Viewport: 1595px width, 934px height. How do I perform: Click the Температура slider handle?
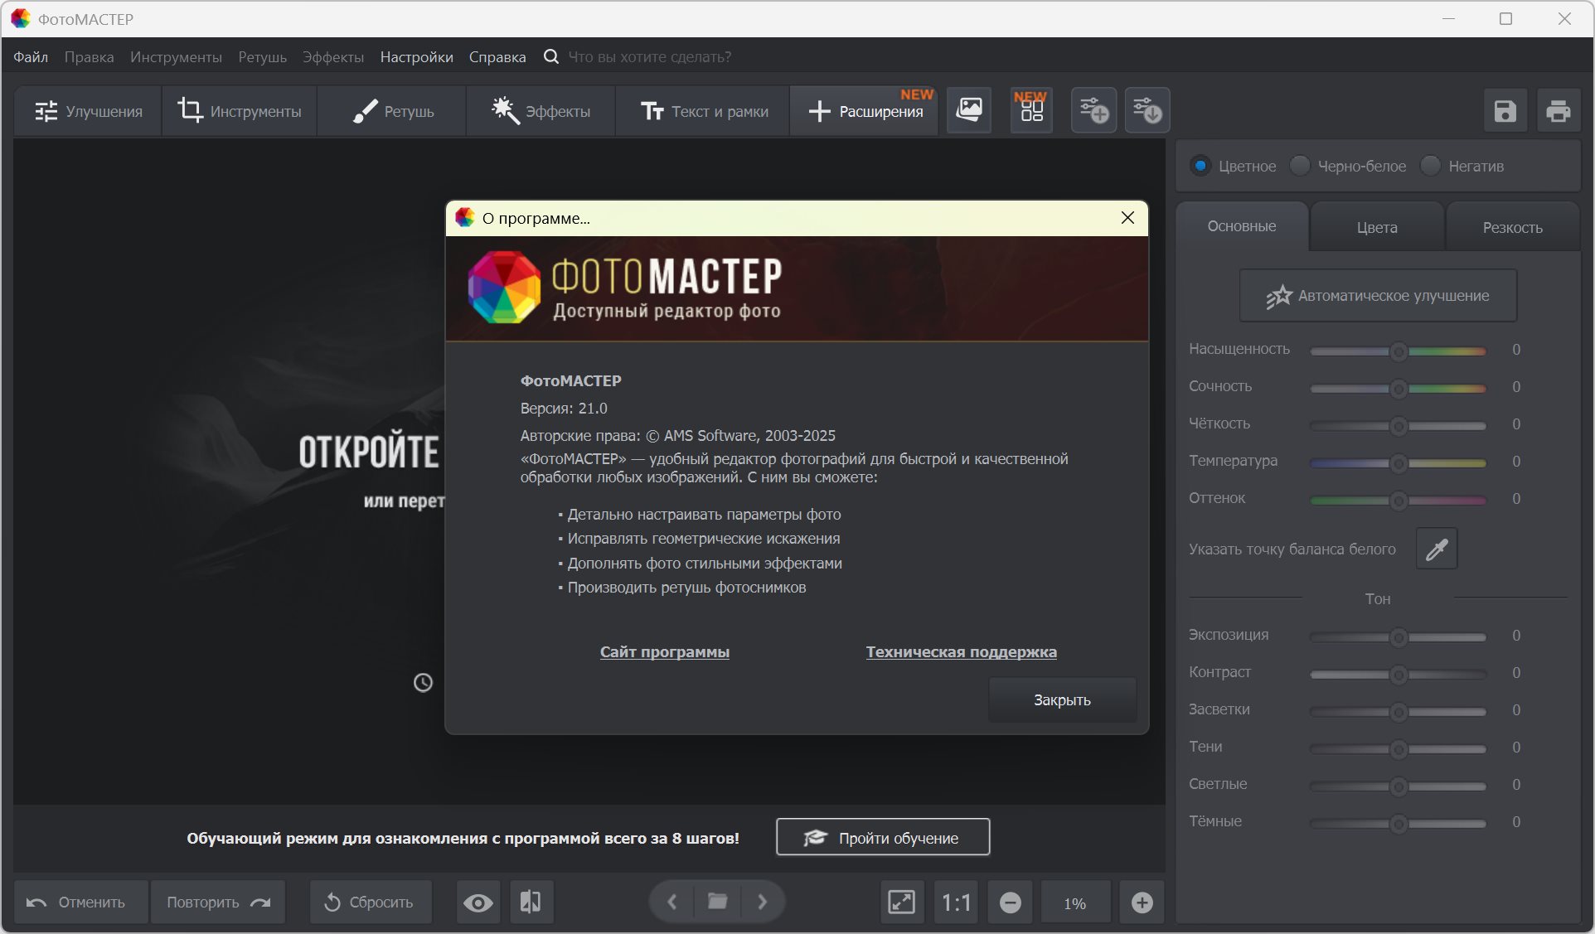click(x=1399, y=463)
